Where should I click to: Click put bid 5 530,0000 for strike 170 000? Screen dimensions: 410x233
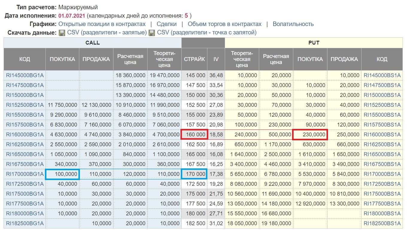click(x=310, y=174)
